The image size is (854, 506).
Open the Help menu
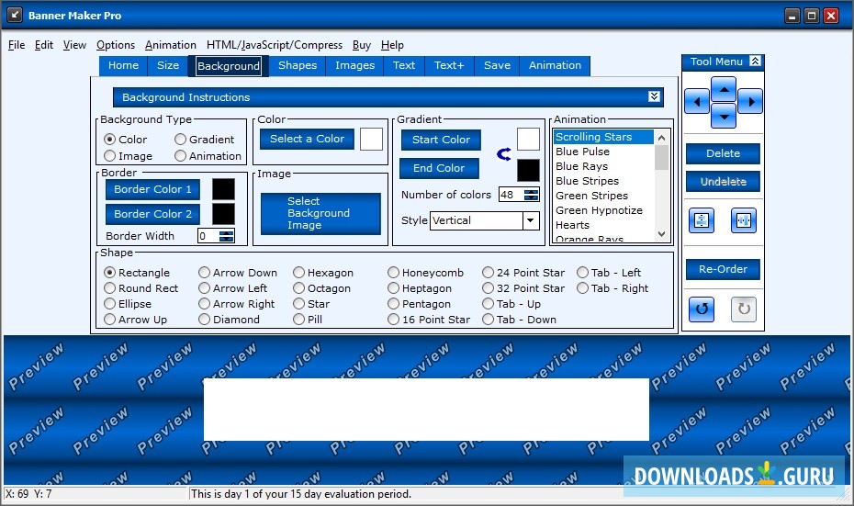coord(392,45)
